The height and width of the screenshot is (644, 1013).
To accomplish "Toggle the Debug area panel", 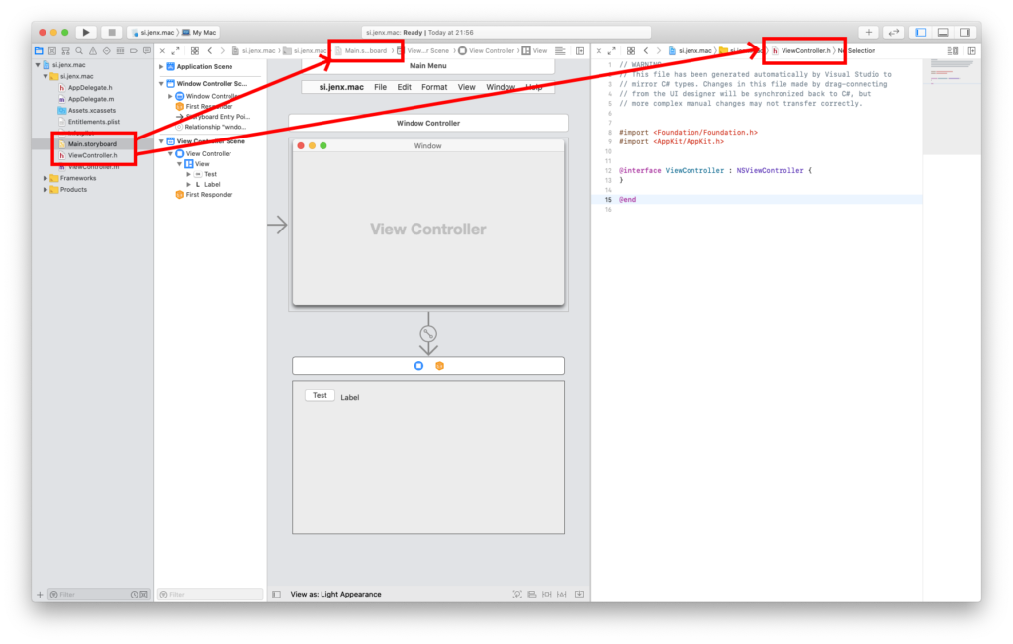I will tap(943, 33).
